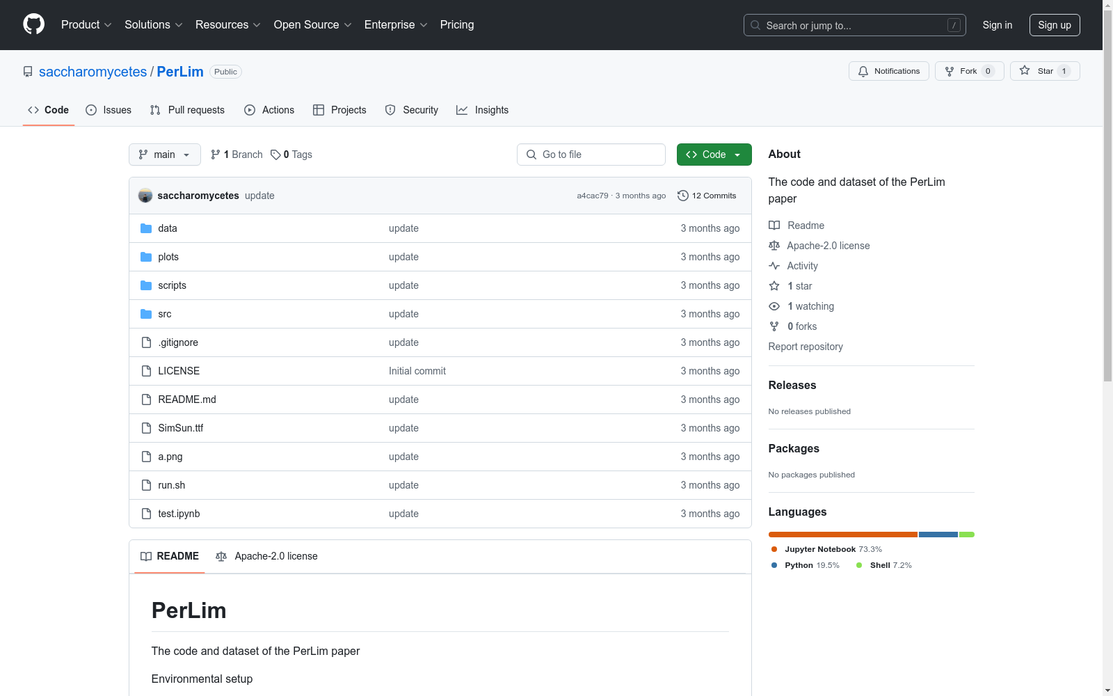The width and height of the screenshot is (1113, 696).
Task: Expand the Product menu
Action: pos(86,25)
